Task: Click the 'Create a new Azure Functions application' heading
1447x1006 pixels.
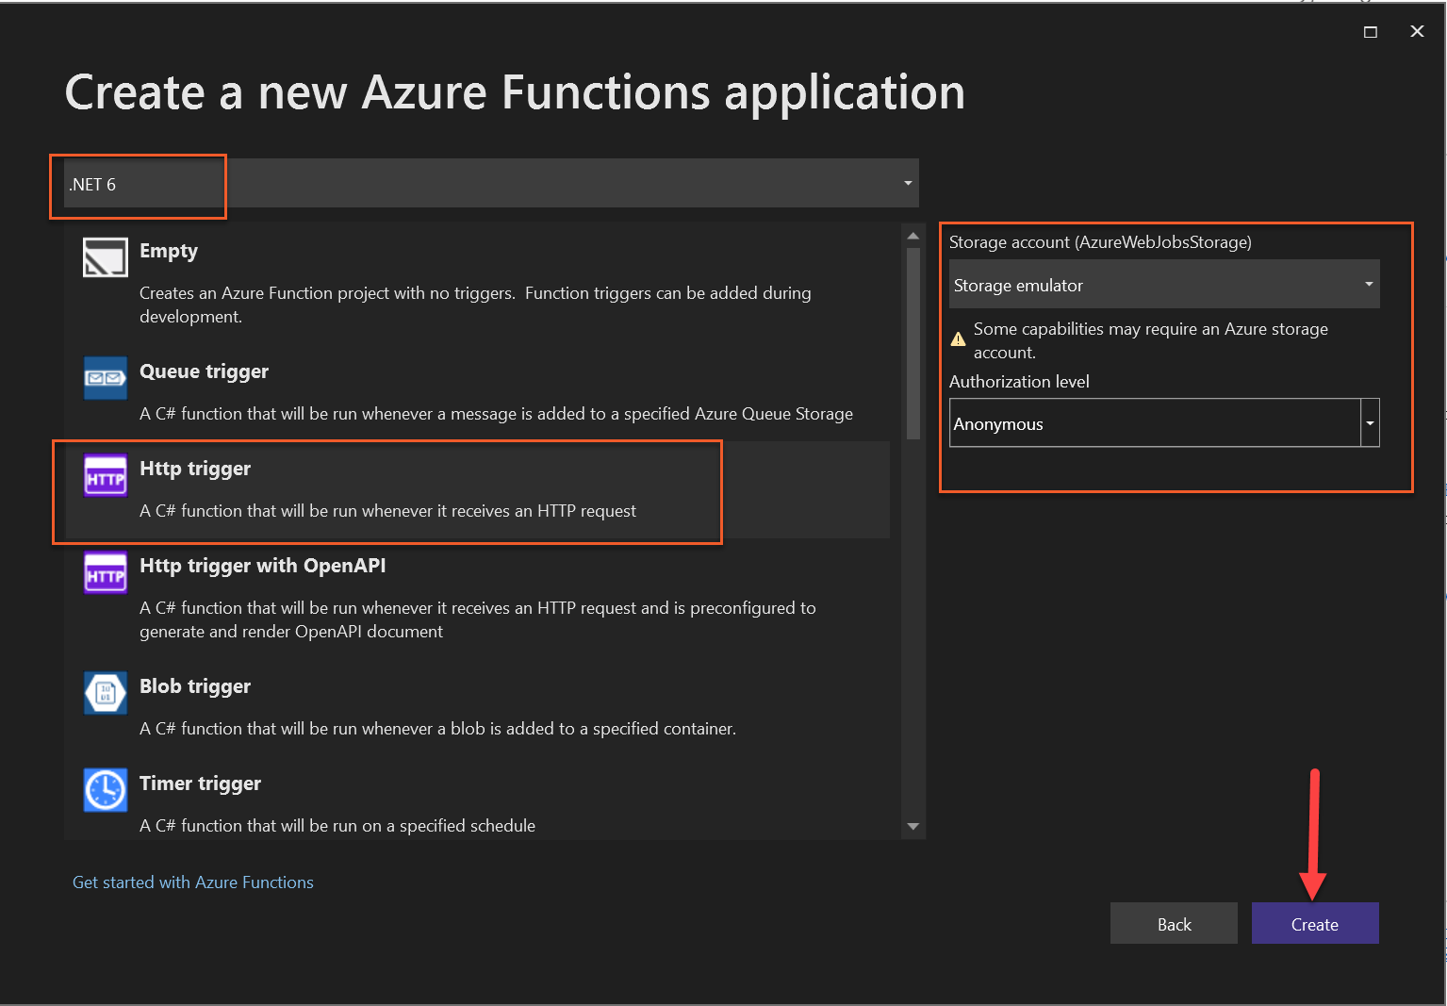Action: tap(515, 92)
